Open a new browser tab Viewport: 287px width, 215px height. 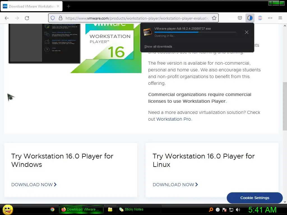(x=68, y=6)
